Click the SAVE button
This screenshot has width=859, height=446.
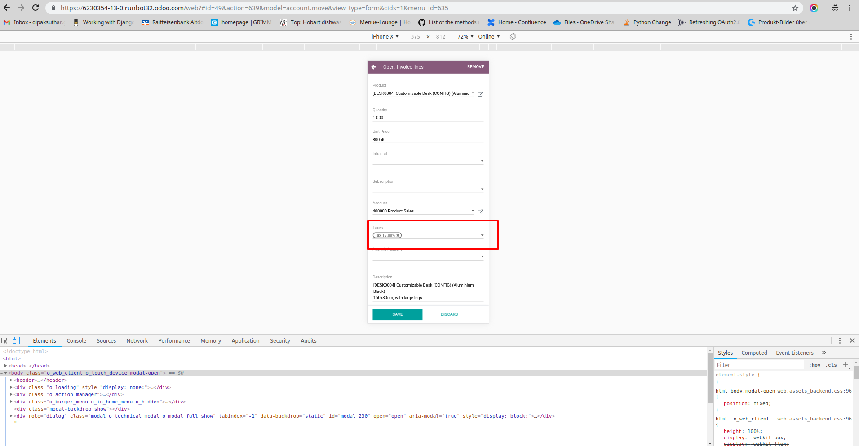click(x=397, y=314)
